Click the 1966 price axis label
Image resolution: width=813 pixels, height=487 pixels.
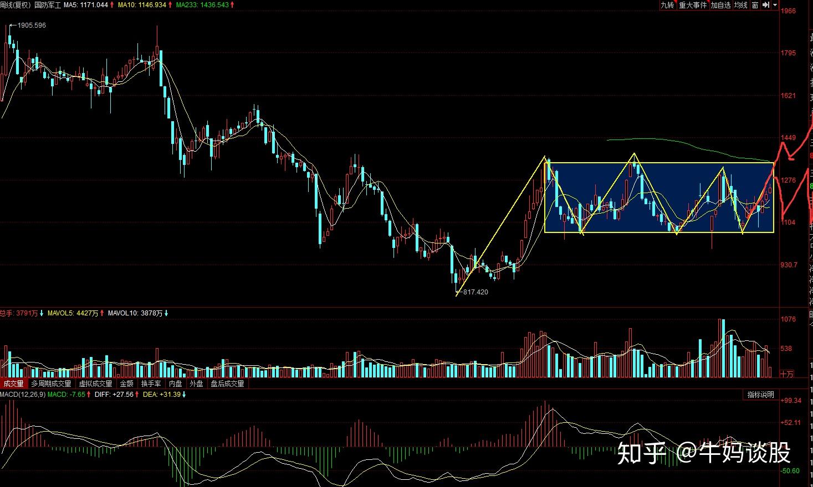point(788,11)
